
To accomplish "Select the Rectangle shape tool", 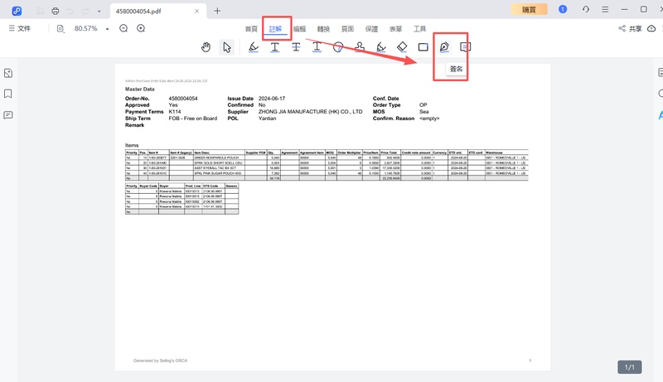I will 423,47.
